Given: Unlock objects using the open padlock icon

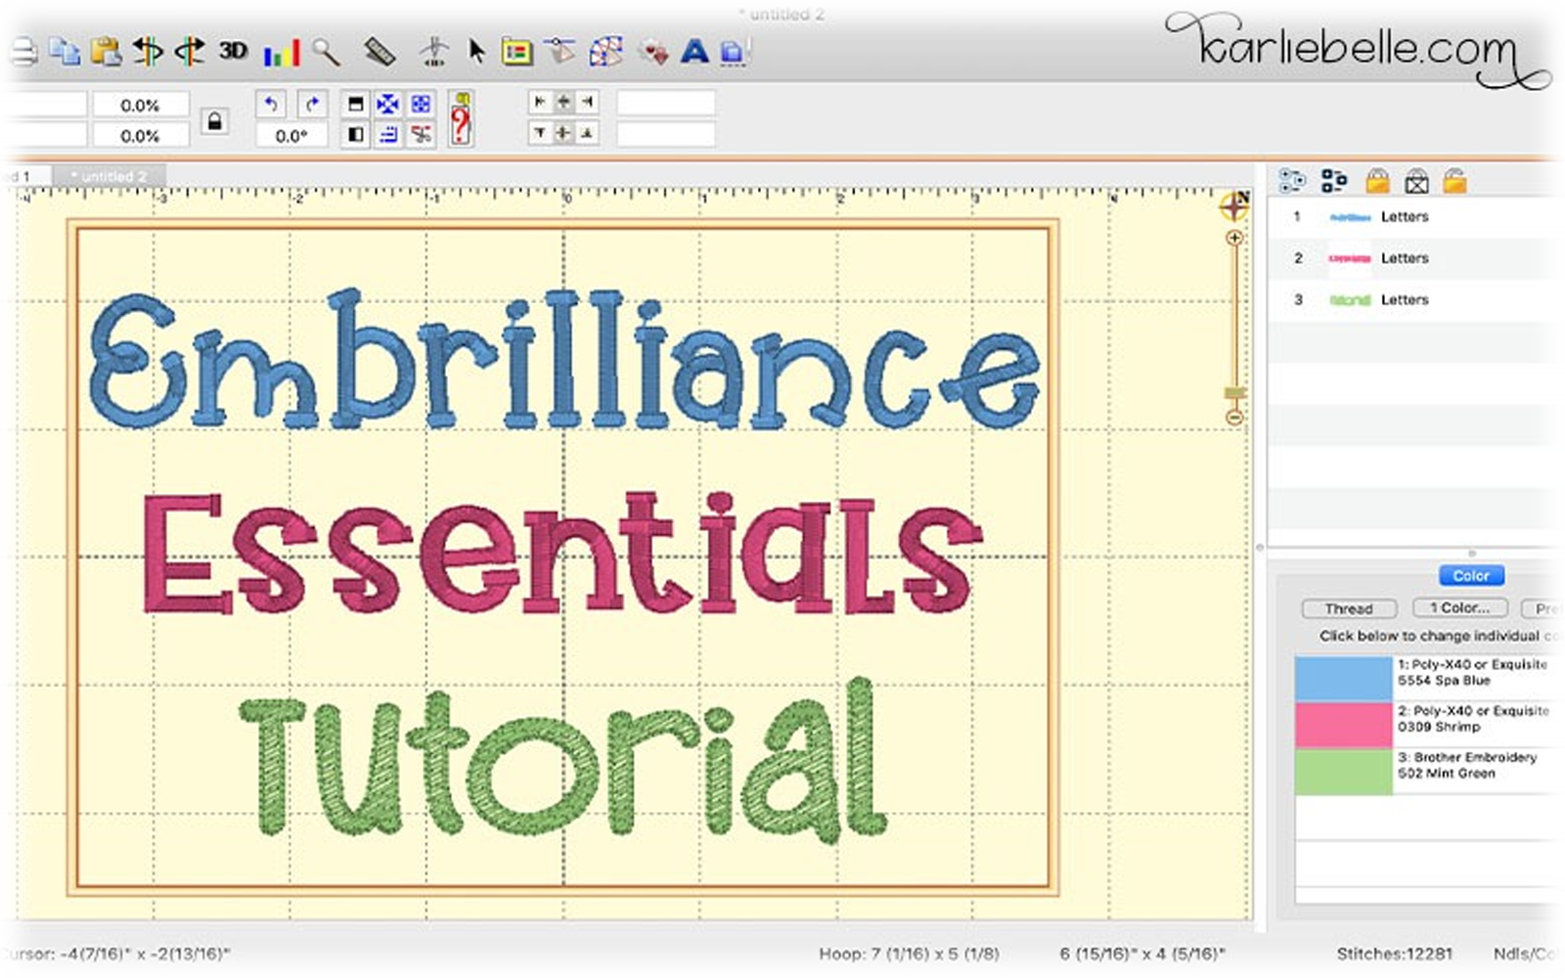Looking at the screenshot, I should [1457, 181].
